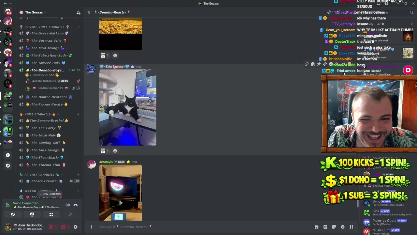This screenshot has height=235, width=417.
Task: Click the attachment plus icon in message bar
Action: coord(91,227)
